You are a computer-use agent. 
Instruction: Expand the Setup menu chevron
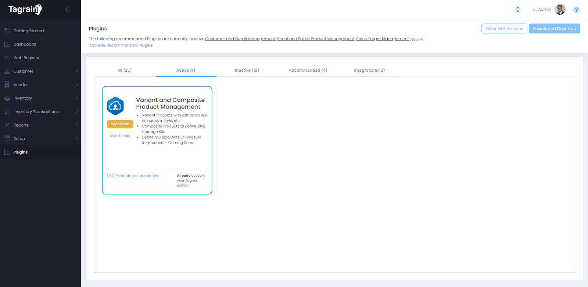click(x=77, y=139)
